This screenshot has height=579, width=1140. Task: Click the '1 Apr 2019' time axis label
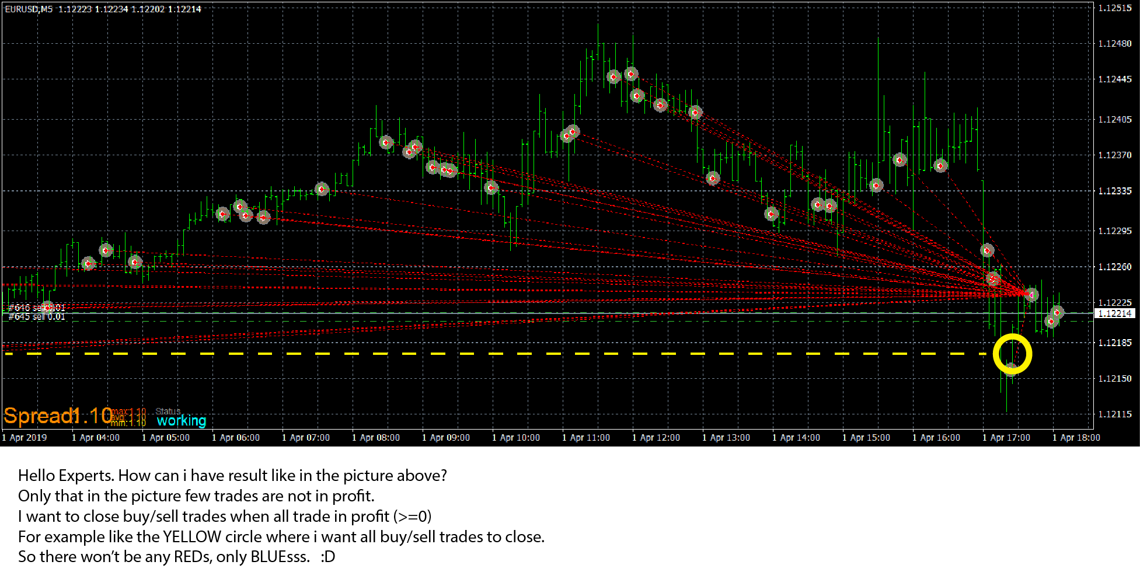[25, 437]
